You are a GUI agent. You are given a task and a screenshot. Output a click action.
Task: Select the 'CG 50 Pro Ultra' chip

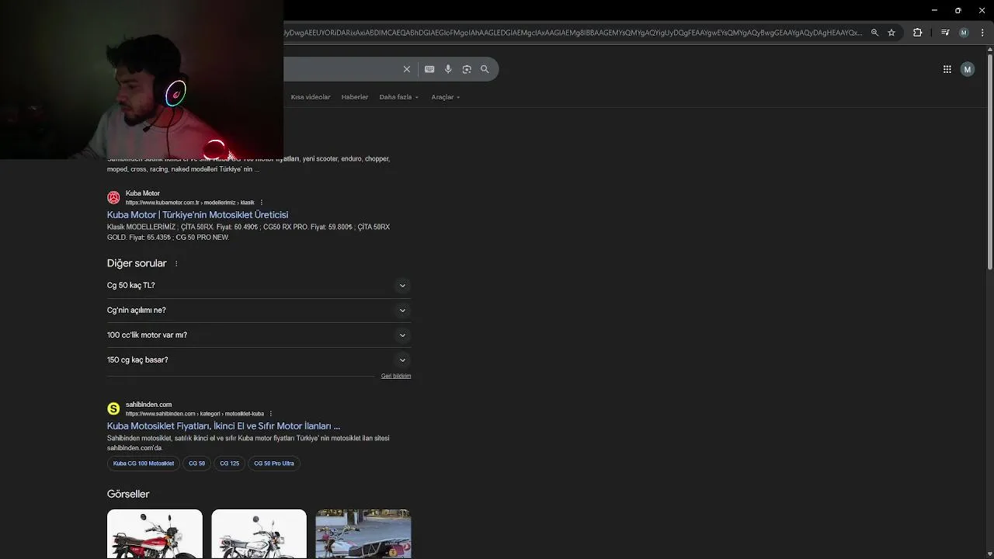(x=274, y=464)
